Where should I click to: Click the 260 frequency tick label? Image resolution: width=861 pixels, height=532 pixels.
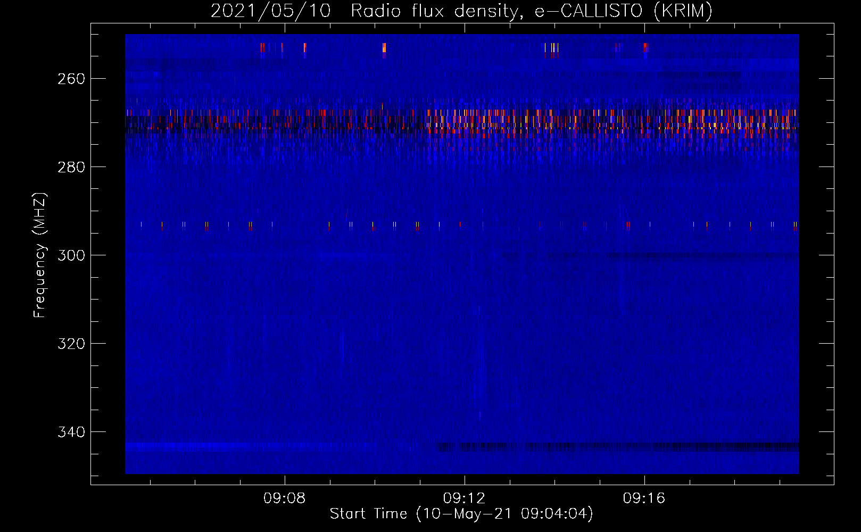(71, 79)
